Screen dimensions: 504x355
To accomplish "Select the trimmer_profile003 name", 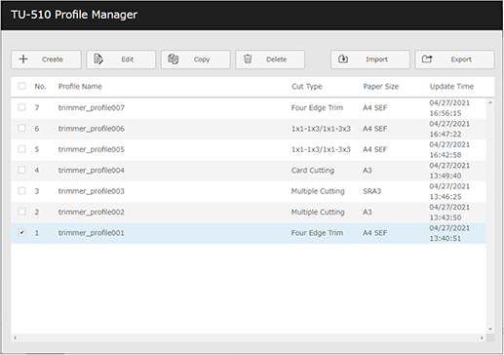I will coord(92,191).
